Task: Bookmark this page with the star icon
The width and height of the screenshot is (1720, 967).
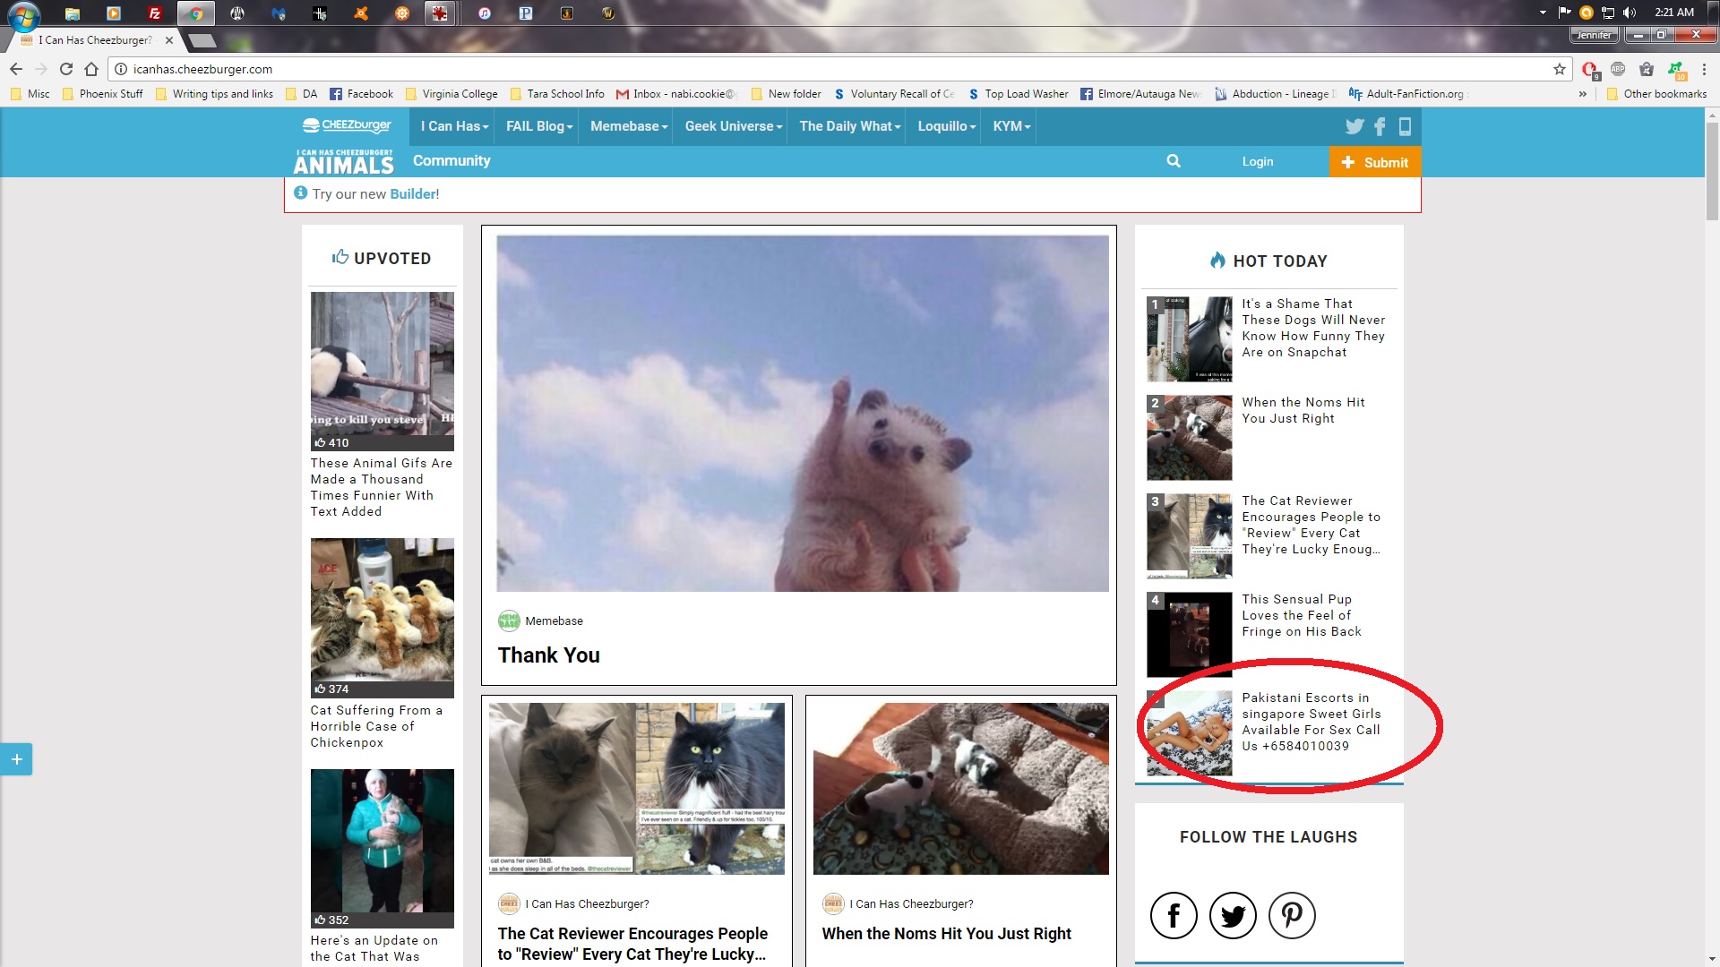Action: tap(1560, 69)
